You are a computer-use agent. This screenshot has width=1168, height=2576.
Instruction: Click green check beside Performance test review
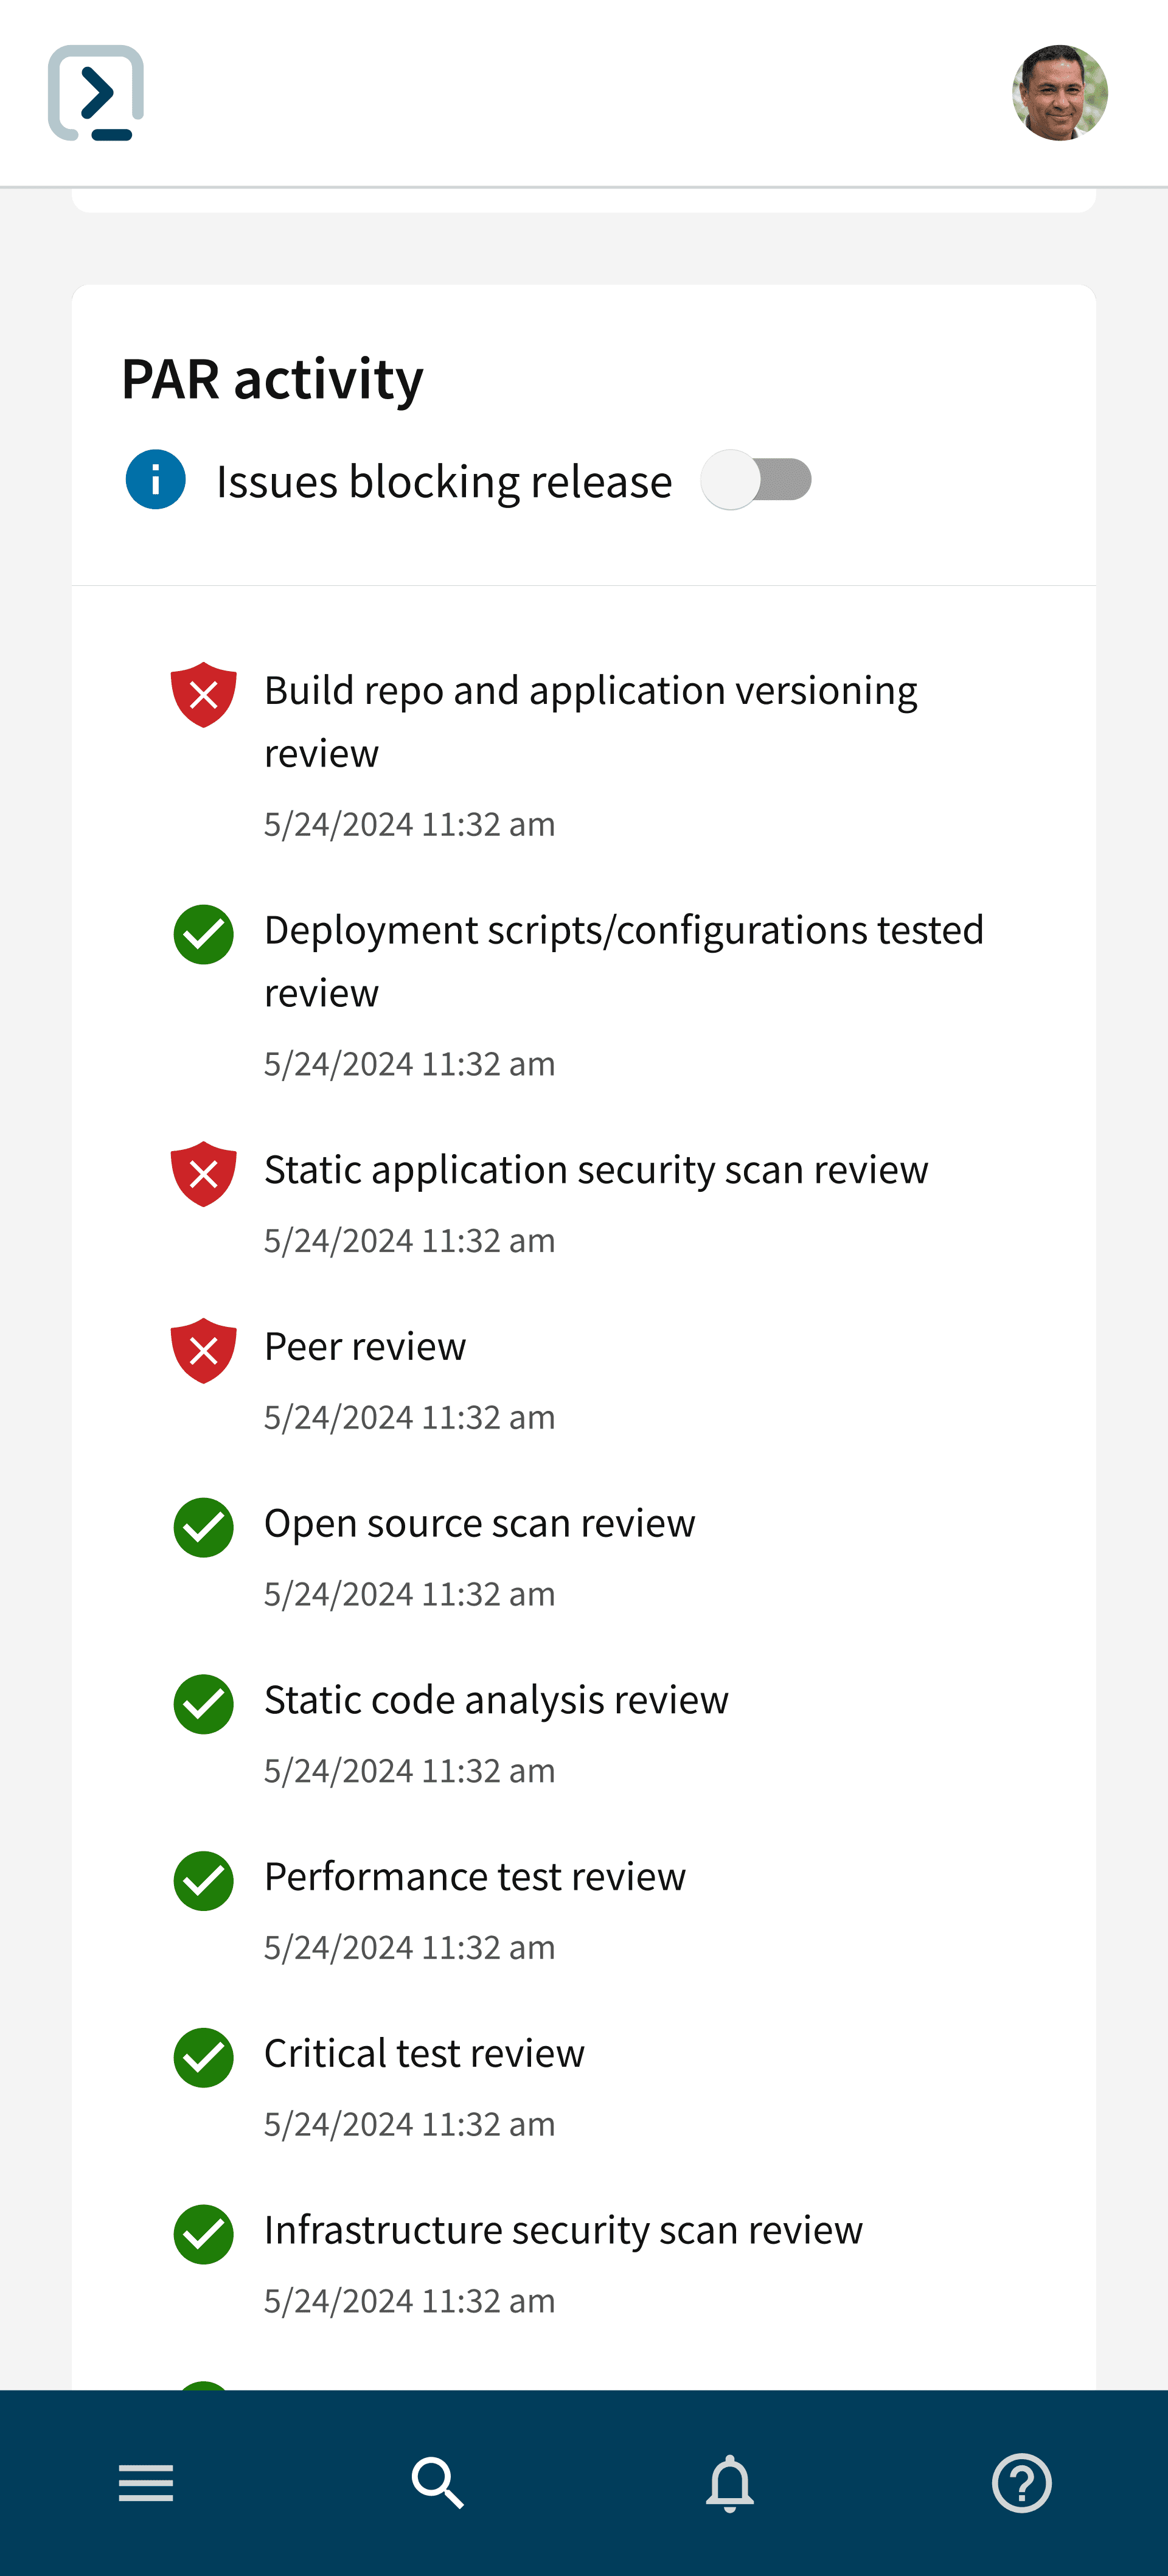click(x=204, y=1881)
